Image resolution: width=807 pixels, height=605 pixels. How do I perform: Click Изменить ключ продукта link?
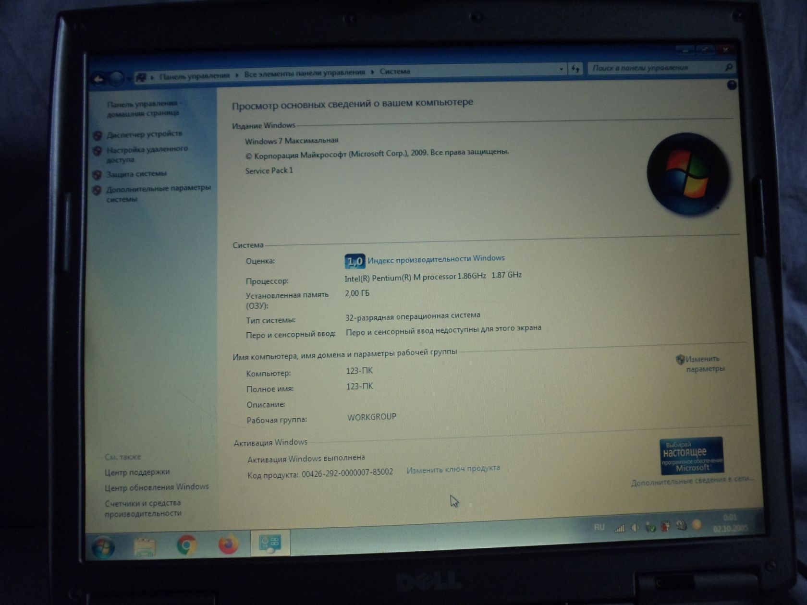453,469
